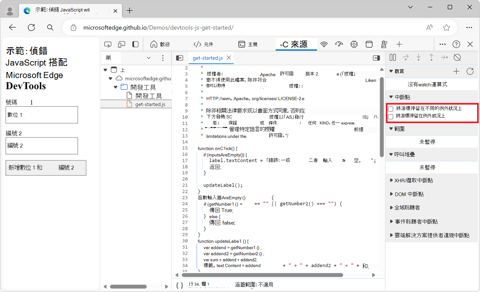The width and height of the screenshot is (480, 292).
Task: Toggle device emulation icon
Action: (122, 44)
